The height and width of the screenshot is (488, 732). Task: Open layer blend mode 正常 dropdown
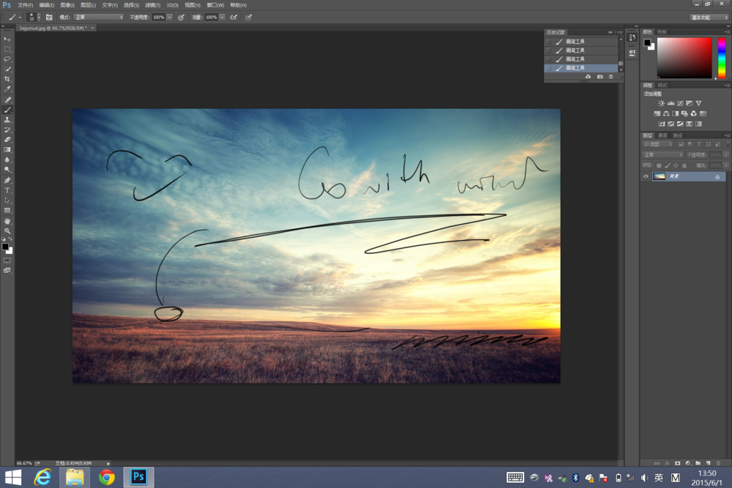pos(662,155)
